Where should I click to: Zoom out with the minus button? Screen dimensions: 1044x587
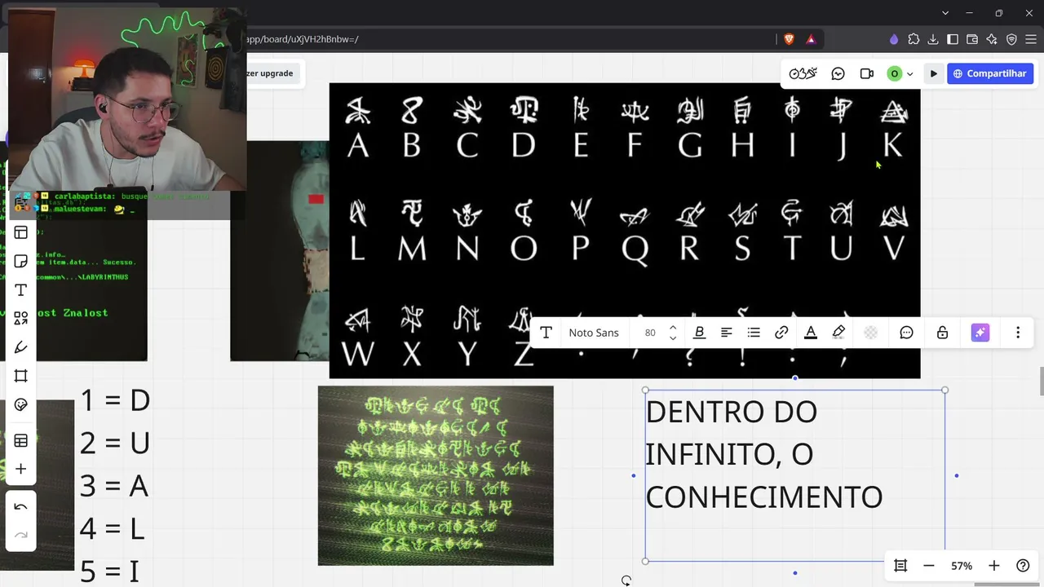(x=929, y=566)
